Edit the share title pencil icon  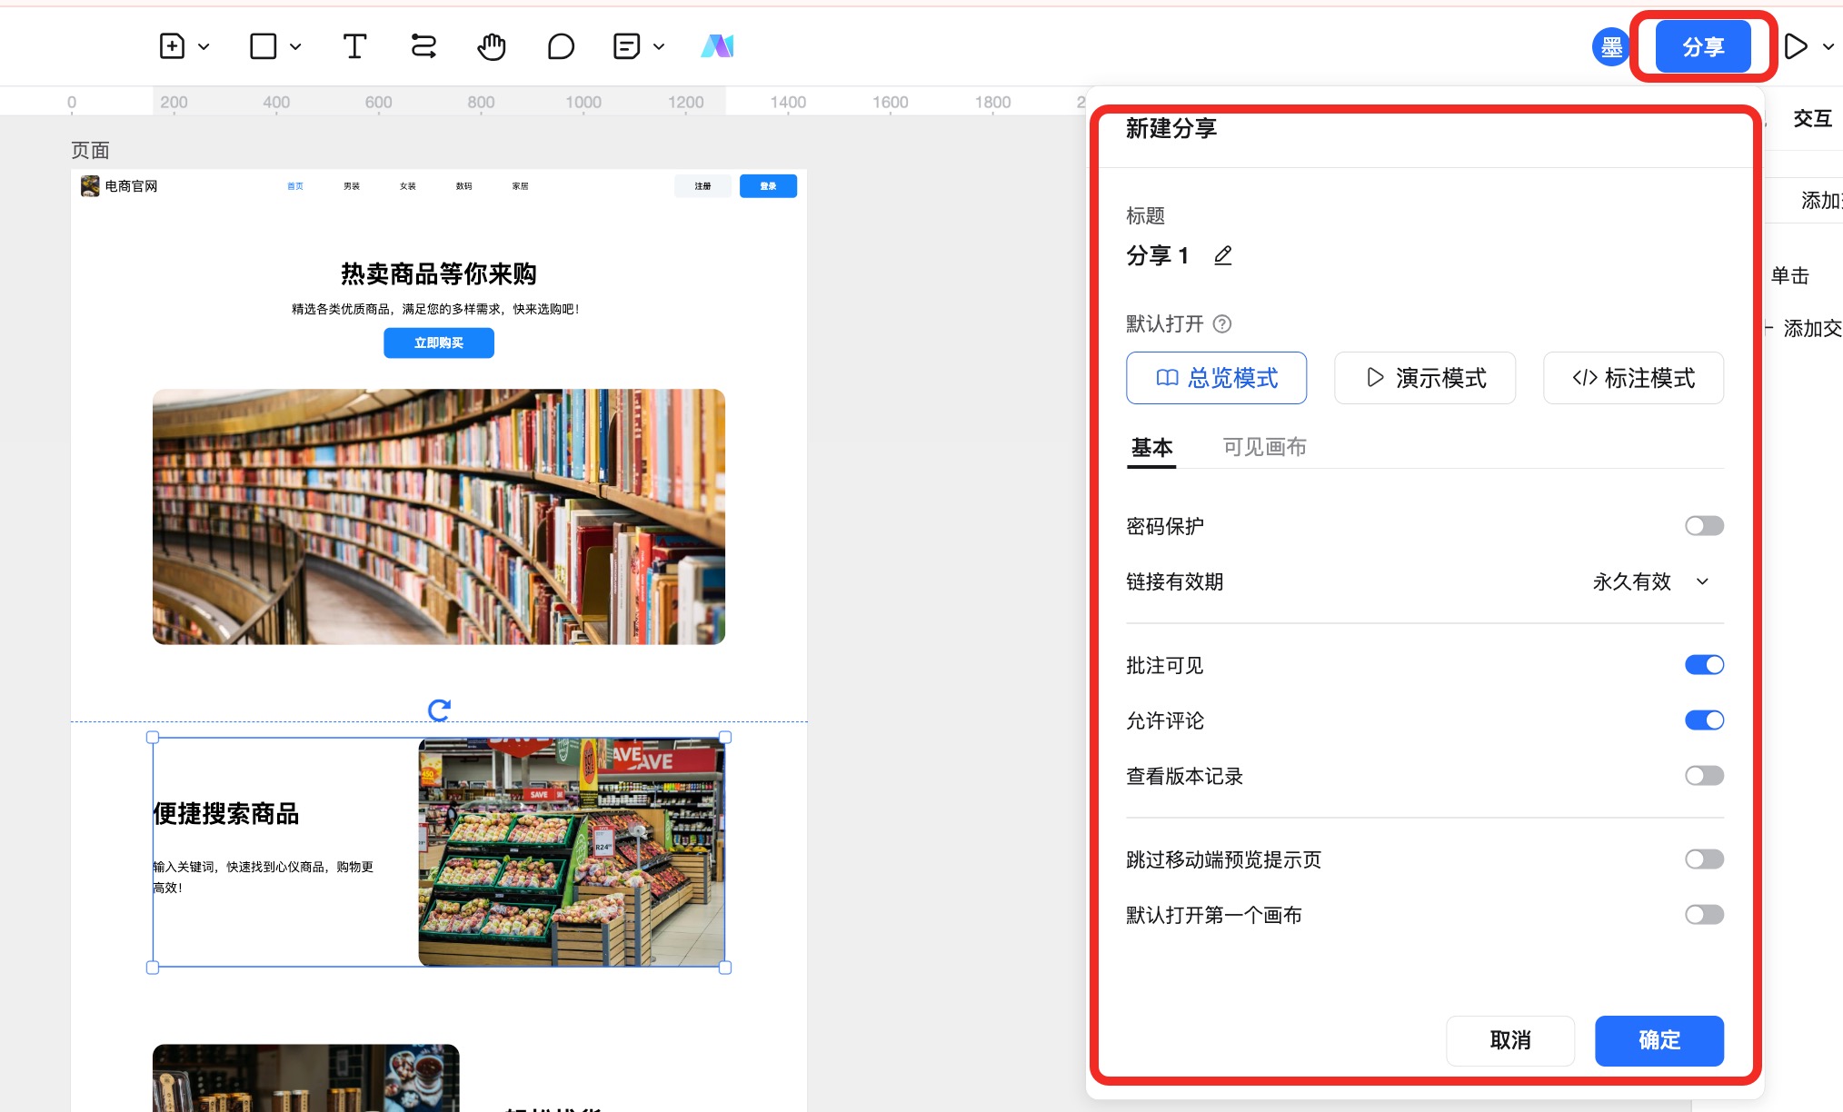(x=1223, y=255)
